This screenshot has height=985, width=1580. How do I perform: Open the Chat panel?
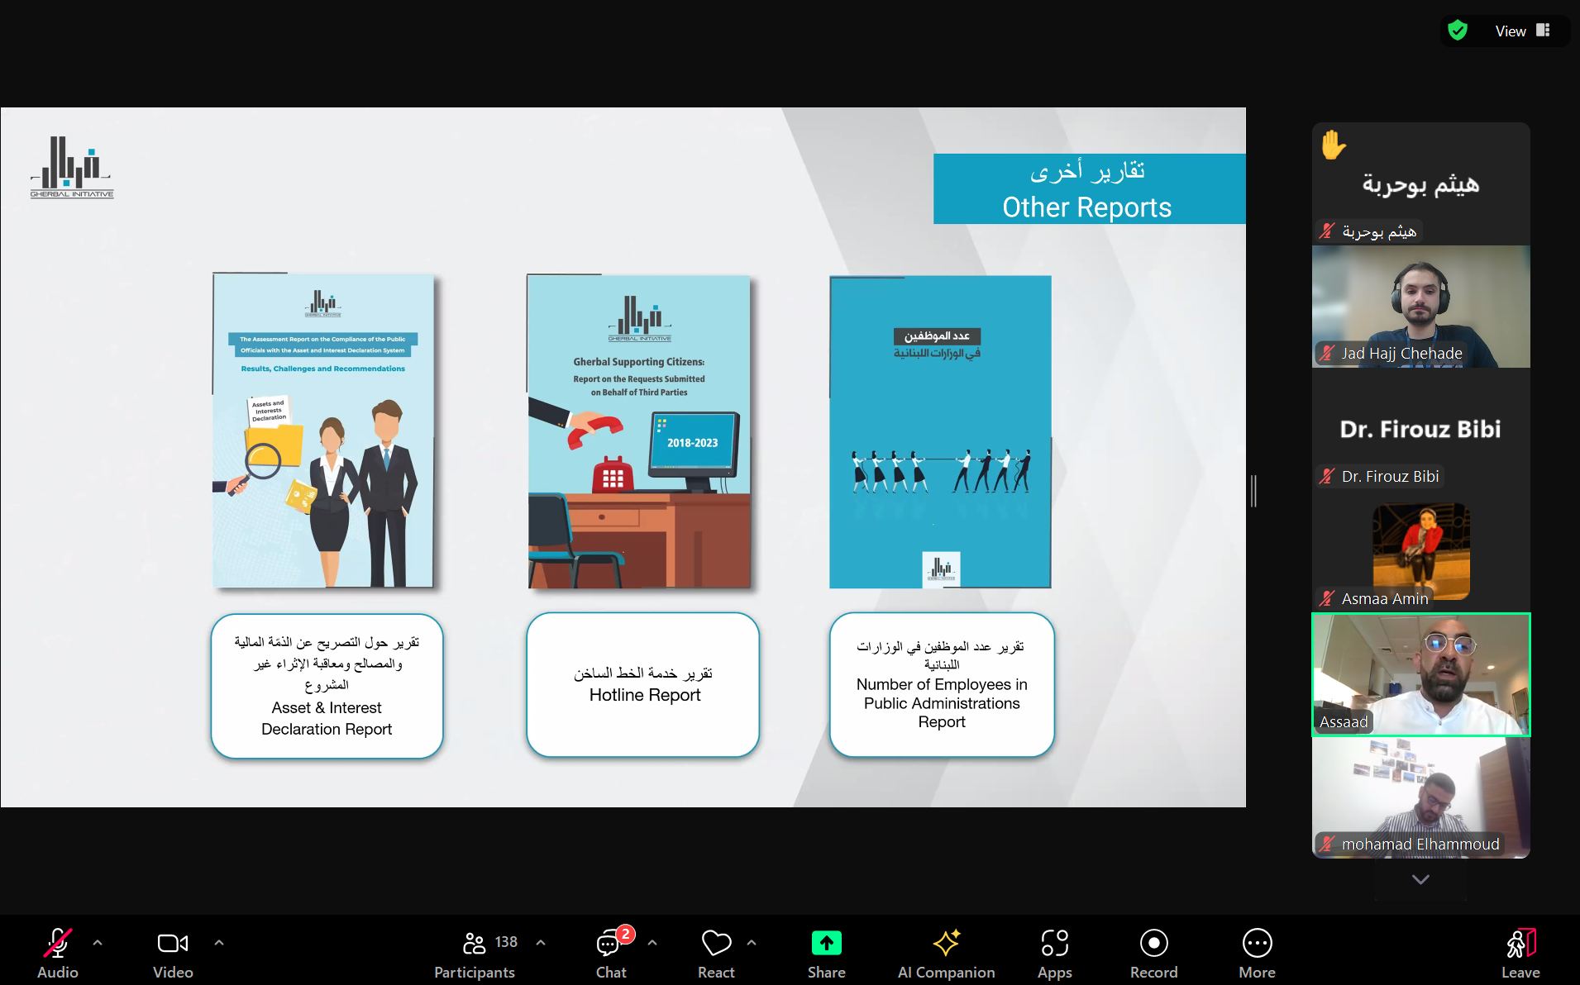click(610, 944)
